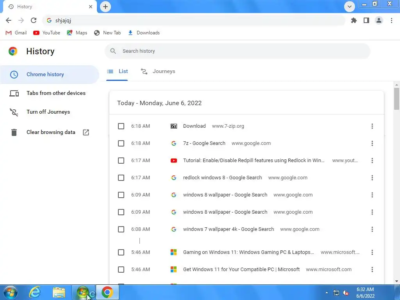The image size is (400, 300).
Task: Click the history page vertical scrollbar thumb
Action: point(396,99)
